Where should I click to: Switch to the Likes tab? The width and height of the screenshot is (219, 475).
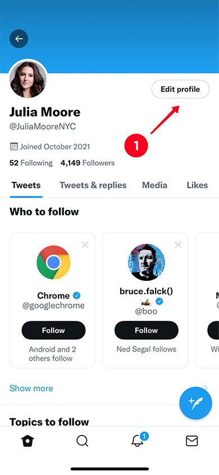coord(197,185)
